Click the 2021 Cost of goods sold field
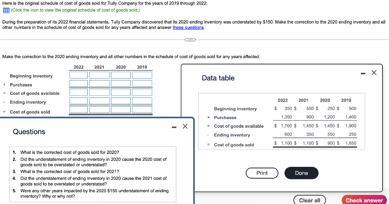The image size is (389, 204). point(99,110)
